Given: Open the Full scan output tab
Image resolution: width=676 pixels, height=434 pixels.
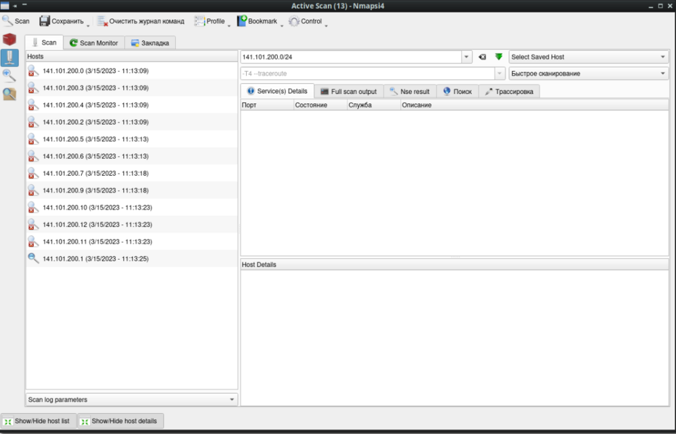Looking at the screenshot, I should tap(348, 91).
